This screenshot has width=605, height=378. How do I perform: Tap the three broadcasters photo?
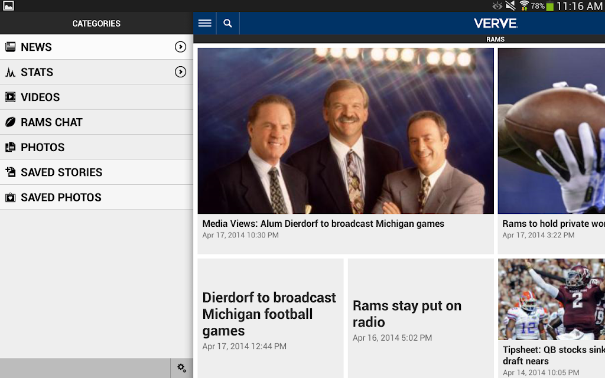point(345,131)
